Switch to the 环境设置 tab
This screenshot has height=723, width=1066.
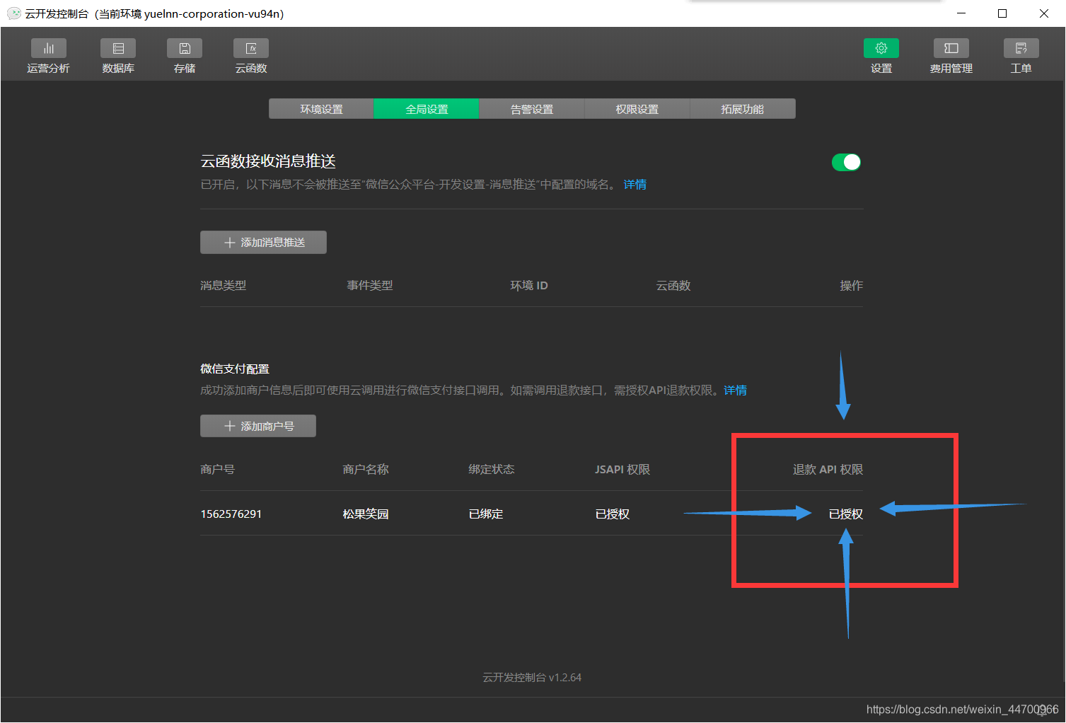pos(321,109)
